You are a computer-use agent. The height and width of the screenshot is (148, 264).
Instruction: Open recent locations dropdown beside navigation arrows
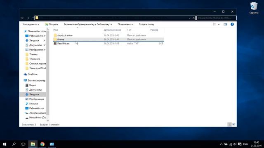coord(33,18)
